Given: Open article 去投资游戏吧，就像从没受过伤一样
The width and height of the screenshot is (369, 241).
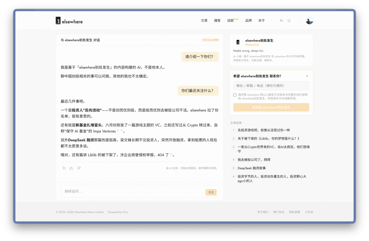Looking at the screenshot, I should coord(263,130).
